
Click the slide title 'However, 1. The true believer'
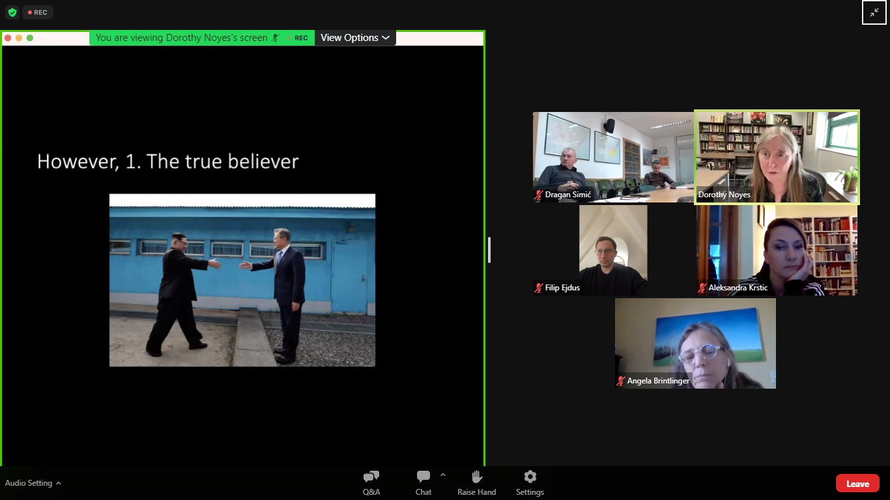[167, 161]
